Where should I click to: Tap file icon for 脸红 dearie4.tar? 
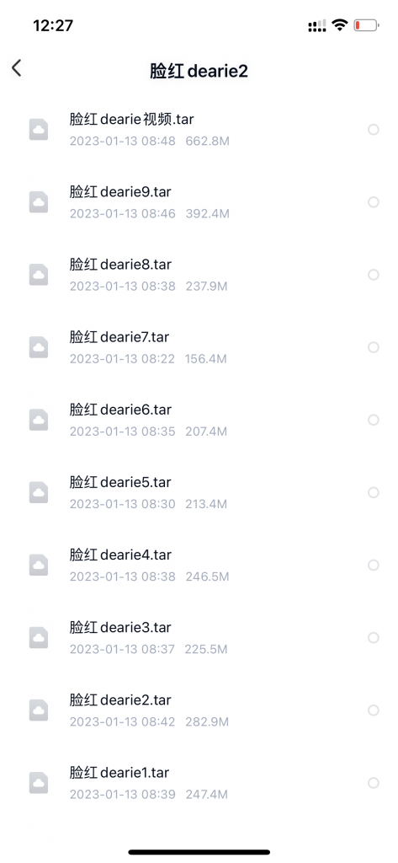[x=39, y=566]
